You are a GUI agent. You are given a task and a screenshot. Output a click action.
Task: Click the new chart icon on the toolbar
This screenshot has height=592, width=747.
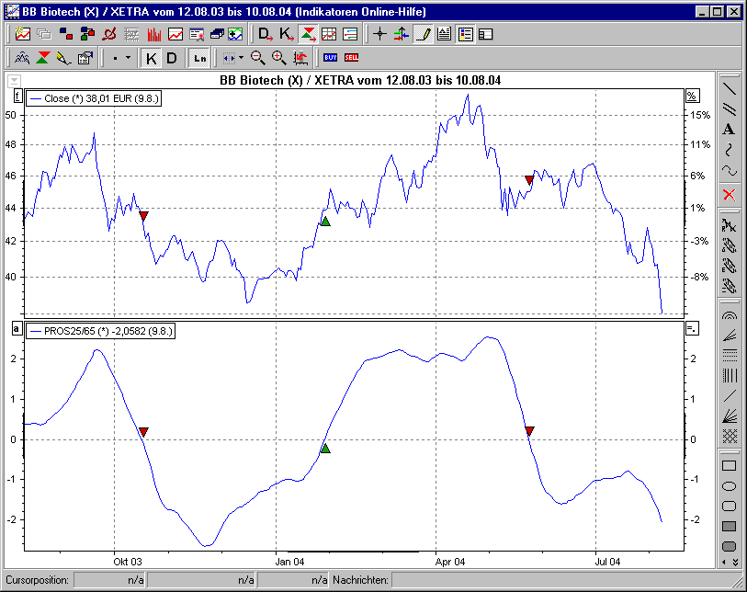23,34
